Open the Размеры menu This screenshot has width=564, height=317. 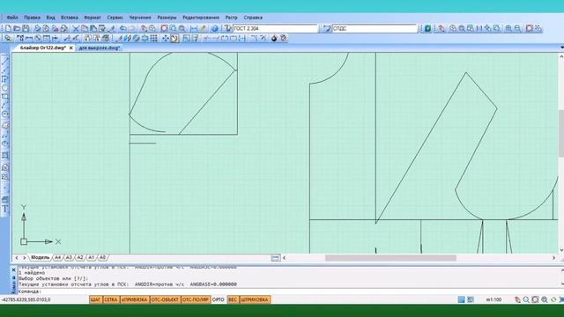coord(167,18)
